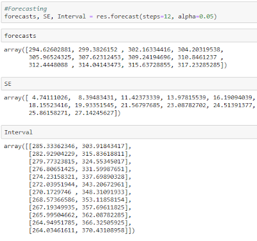Image resolution: width=257 pixels, height=241 pixels.
Task: Click interval upper bound 370.43108958
Action: 103,231
